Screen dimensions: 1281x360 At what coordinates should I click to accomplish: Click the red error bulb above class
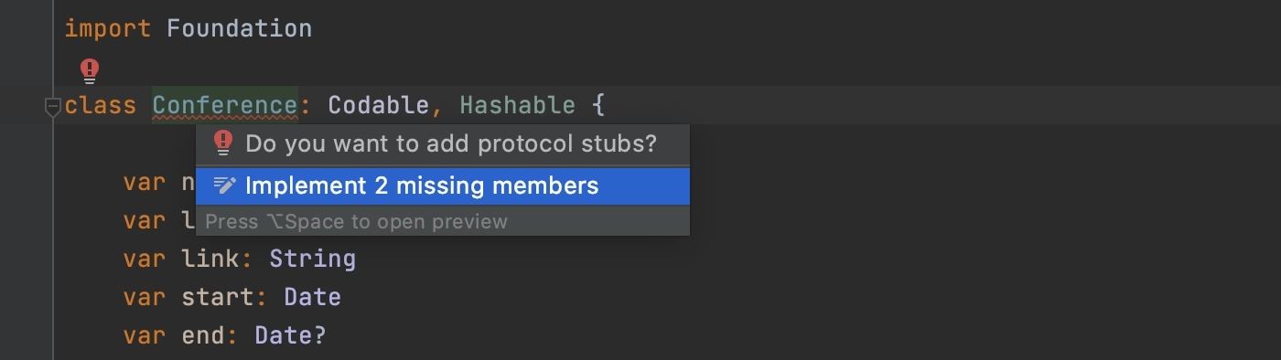[x=90, y=69]
